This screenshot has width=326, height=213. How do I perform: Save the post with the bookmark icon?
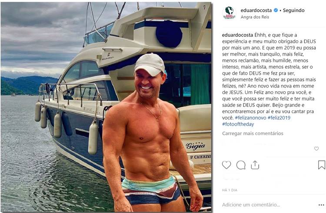(321, 165)
